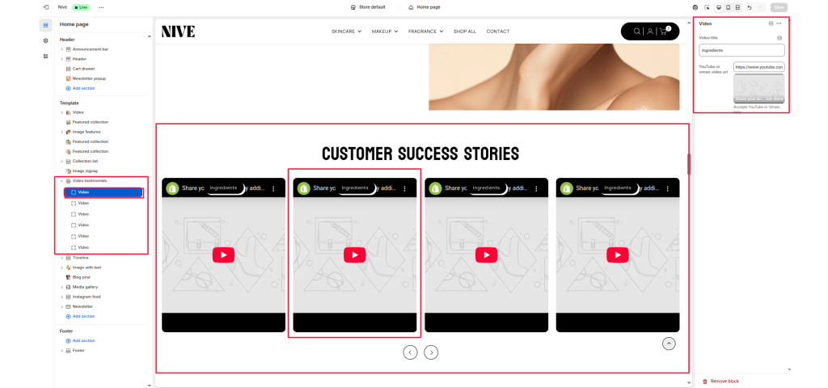Open the three-dot menu next to Live badge
The width and height of the screenshot is (828, 388).
coord(101,7)
